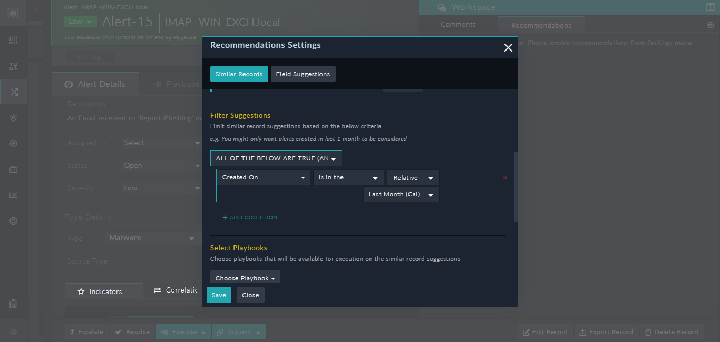Open the Choose Playbook dropdown
The image size is (720, 342).
pyautogui.click(x=245, y=278)
